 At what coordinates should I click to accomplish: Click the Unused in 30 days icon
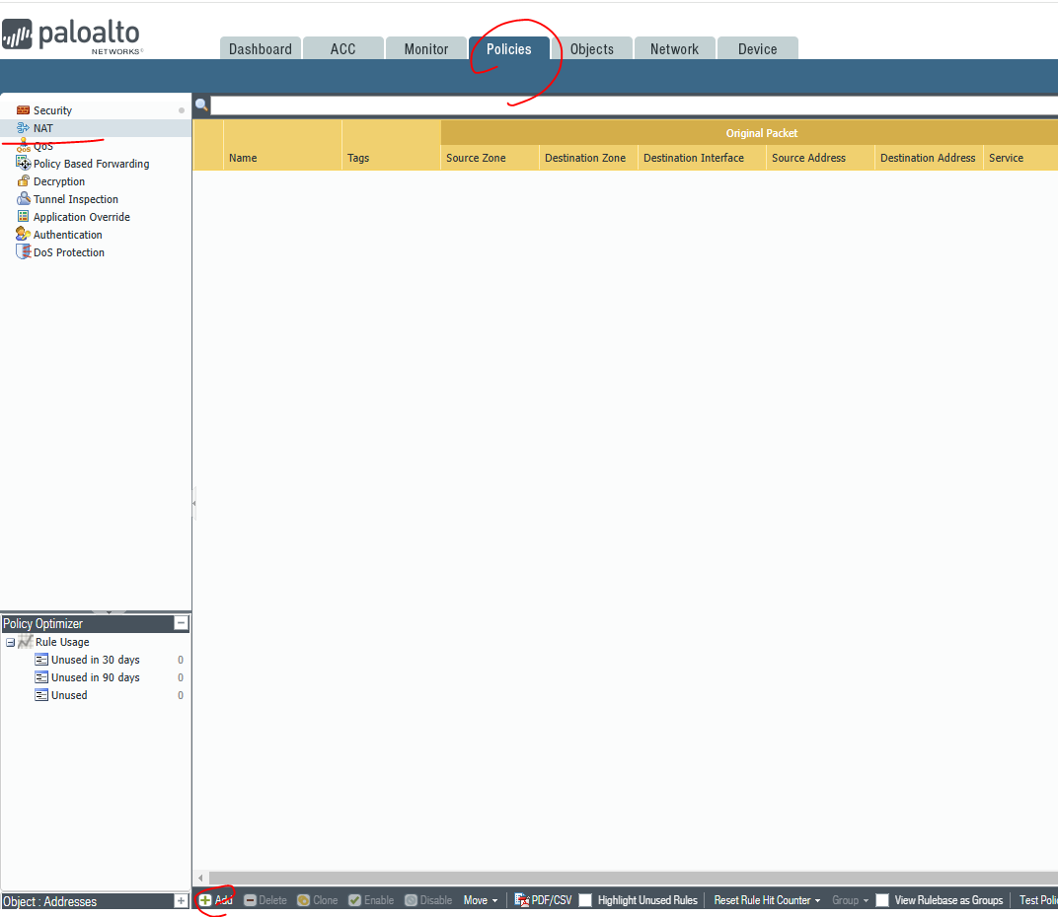(x=41, y=660)
